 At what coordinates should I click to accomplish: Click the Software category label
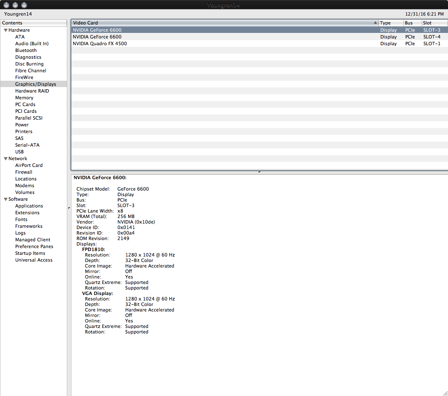tap(18, 199)
